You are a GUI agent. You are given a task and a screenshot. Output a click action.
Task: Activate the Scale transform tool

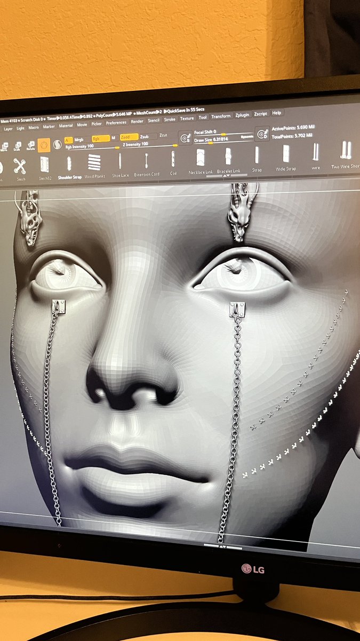(18, 146)
